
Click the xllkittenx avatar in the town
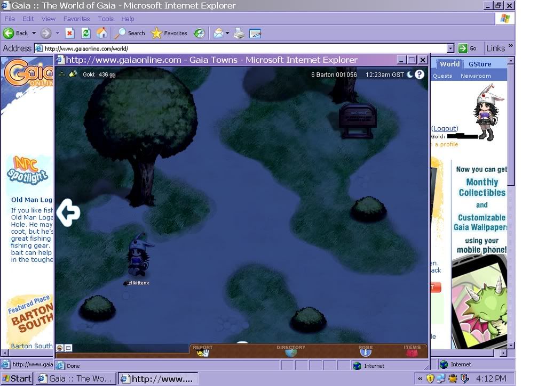point(139,255)
